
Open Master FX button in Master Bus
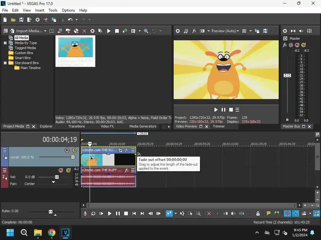coord(285,45)
